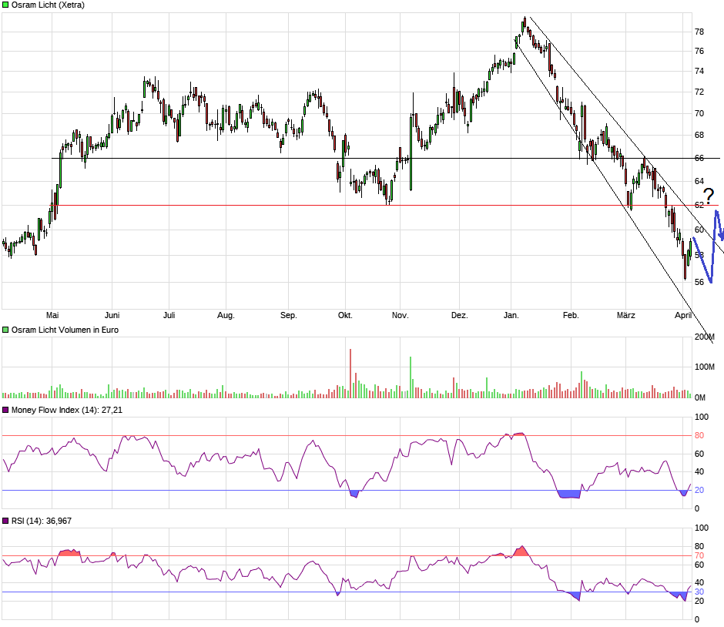724x627 pixels.
Task: Click the 'Aug.' month label on the axis
Action: [x=226, y=315]
